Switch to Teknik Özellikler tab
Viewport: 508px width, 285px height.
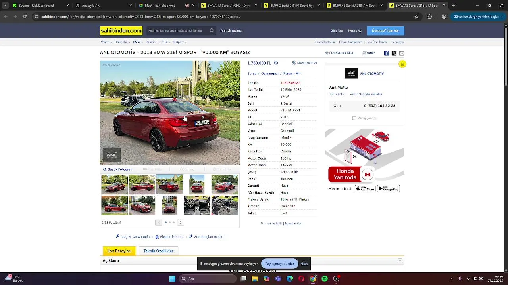pos(158,251)
